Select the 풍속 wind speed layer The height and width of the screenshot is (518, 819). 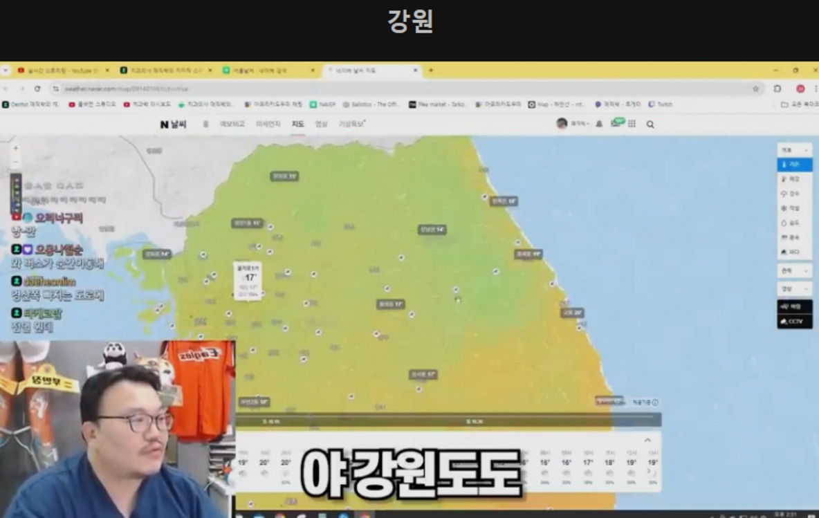(795, 238)
